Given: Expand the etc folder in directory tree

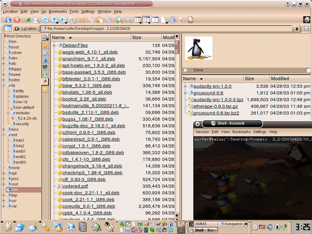Looking at the screenshot, I should click(4, 64).
